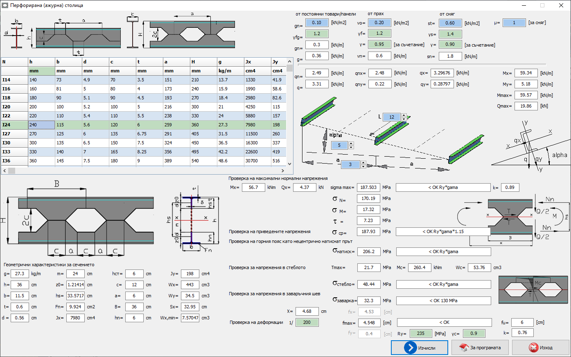This screenshot has width=571, height=357.
Task: Click the snow load st field showing 0.60
Action: 450,23
